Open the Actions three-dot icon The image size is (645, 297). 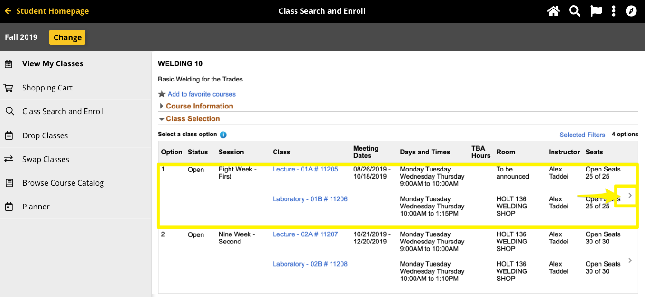pyautogui.click(x=614, y=10)
